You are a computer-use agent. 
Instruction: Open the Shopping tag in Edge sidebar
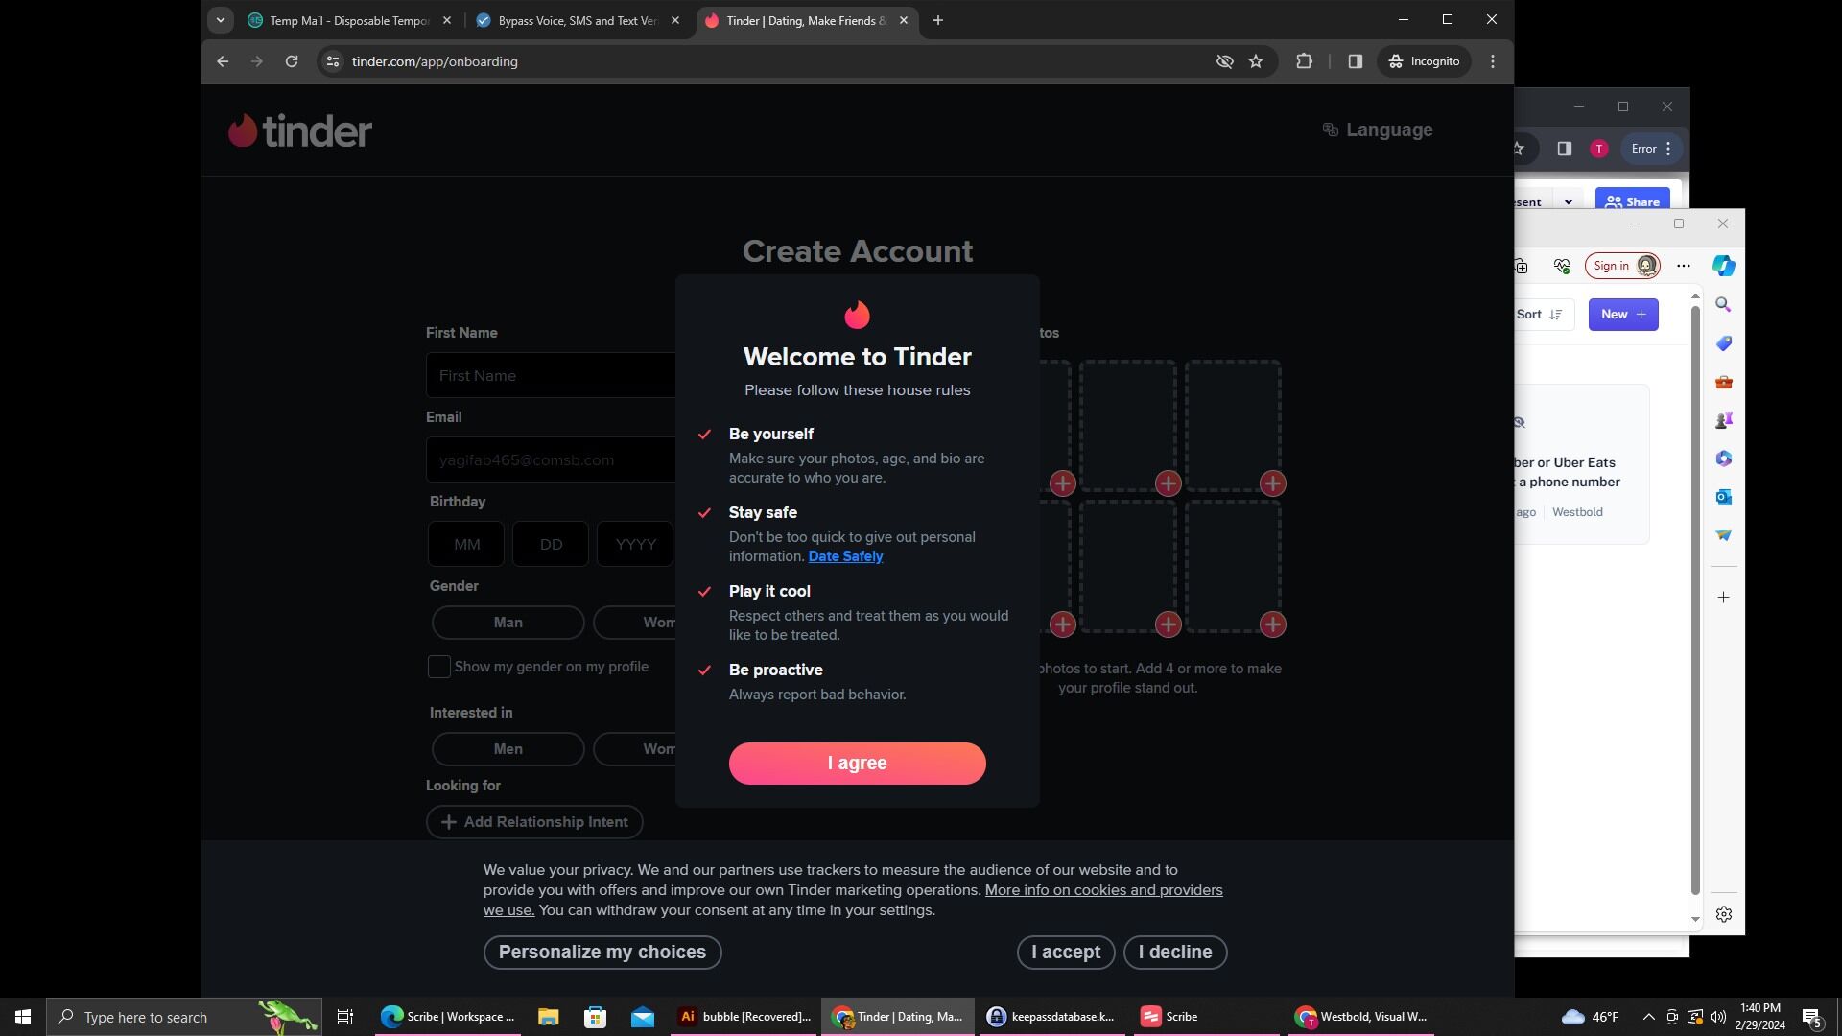click(x=1723, y=343)
